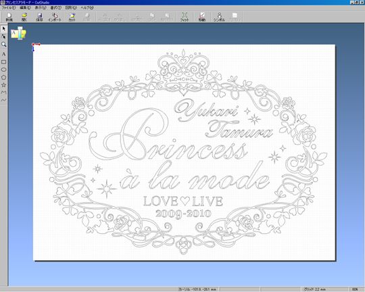Viewport: 365px width, 292px height.
Task: Click the greyed-out properties toolbar icon
Action: click(x=235, y=17)
